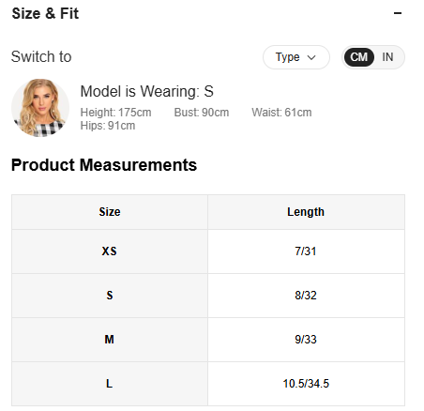Image resolution: width=424 pixels, height=411 pixels.
Task: Click the Length column header
Action: click(x=306, y=212)
